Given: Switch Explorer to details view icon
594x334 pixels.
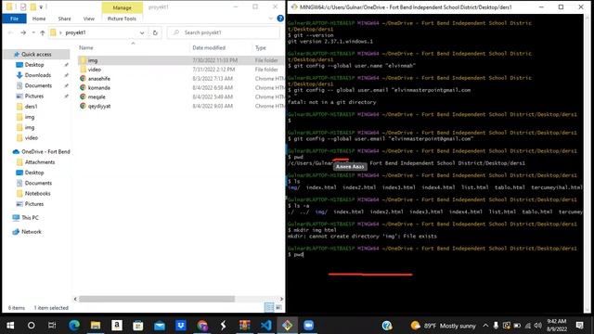Looking at the screenshot, I should click(269, 307).
